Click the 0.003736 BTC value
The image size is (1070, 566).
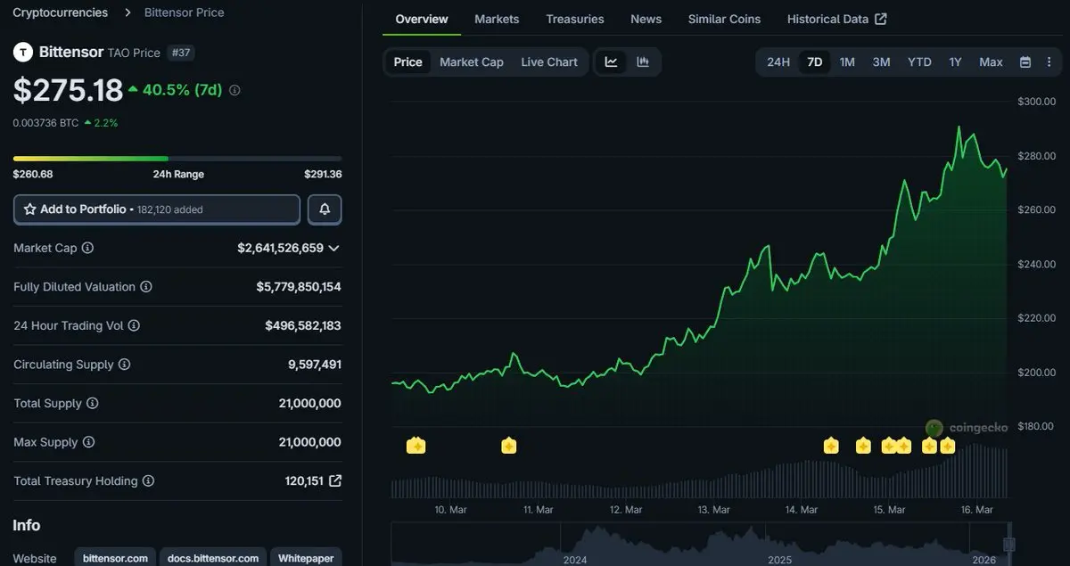click(x=46, y=123)
